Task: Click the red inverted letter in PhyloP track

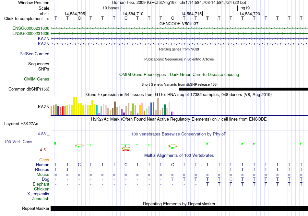Action: tap(126, 150)
